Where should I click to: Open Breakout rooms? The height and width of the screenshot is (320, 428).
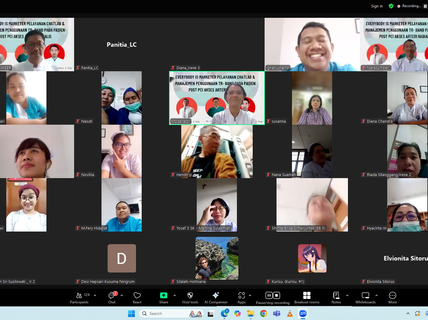click(x=307, y=298)
